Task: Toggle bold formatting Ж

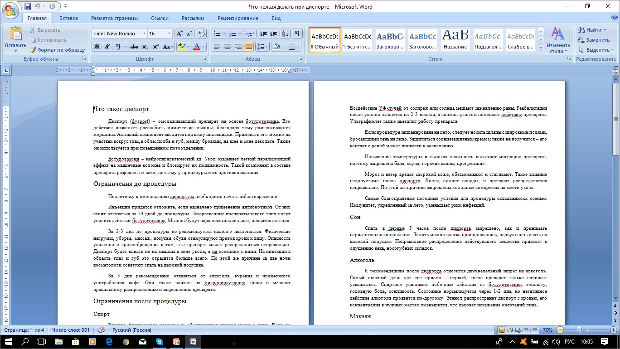Action: pyautogui.click(x=97, y=47)
